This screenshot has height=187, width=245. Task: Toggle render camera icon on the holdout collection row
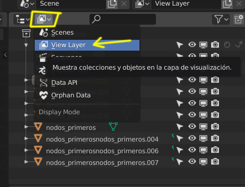215,45
